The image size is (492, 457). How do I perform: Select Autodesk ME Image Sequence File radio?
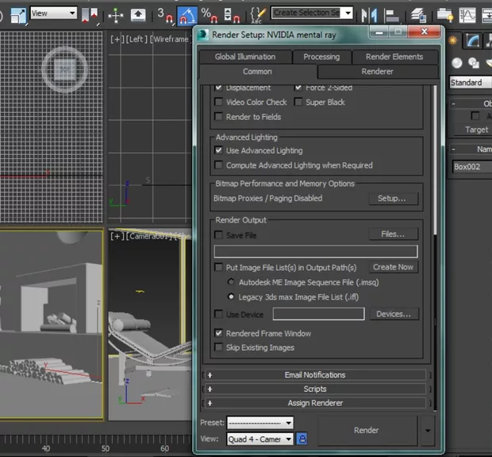tap(231, 281)
